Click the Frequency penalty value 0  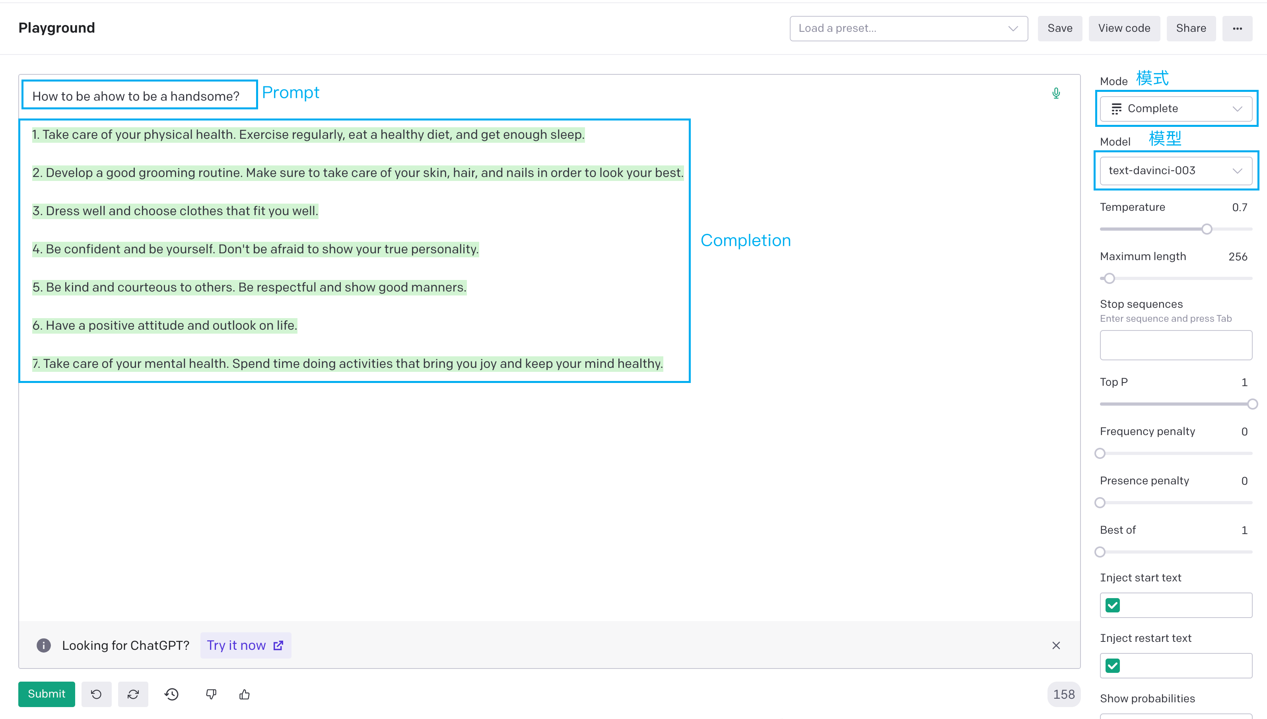click(1244, 431)
